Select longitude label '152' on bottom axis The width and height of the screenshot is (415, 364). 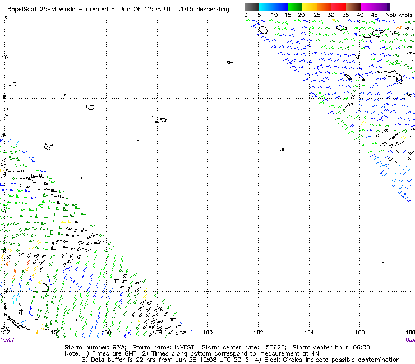coord(5,332)
